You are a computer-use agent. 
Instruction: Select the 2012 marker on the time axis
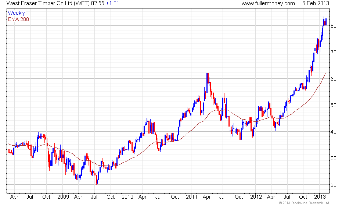tap(255, 197)
